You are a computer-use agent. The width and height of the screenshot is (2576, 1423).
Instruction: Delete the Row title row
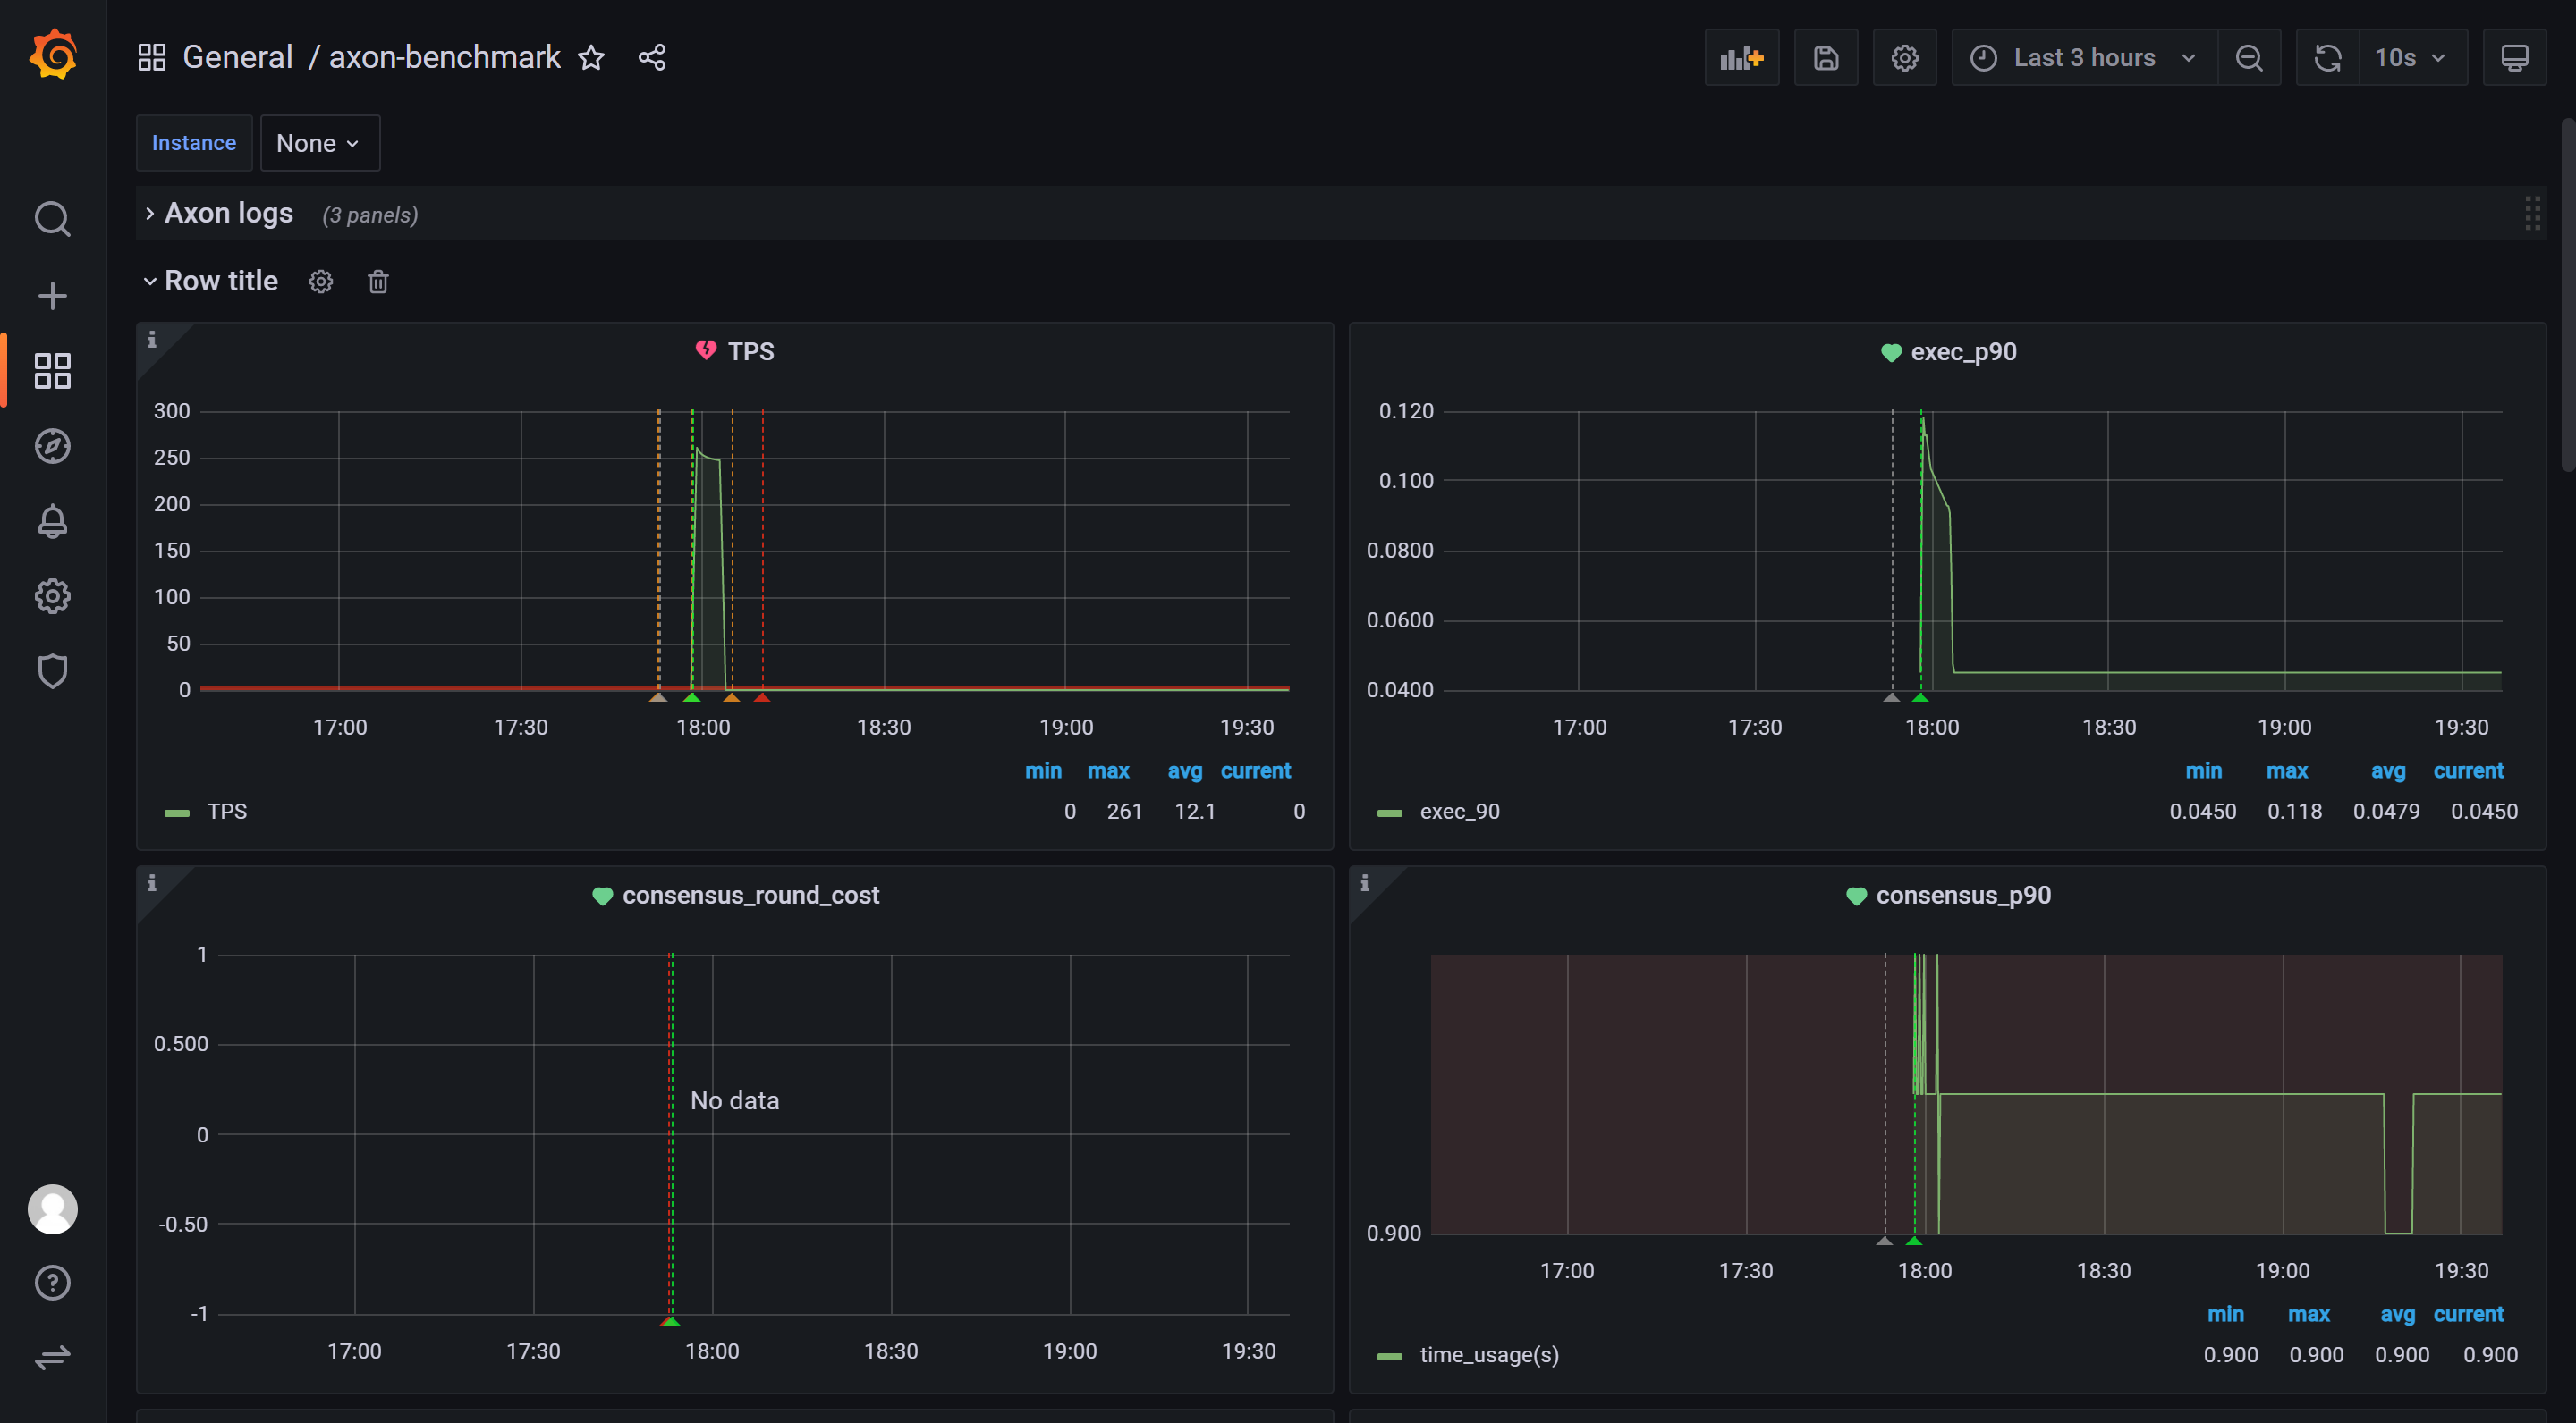click(378, 282)
